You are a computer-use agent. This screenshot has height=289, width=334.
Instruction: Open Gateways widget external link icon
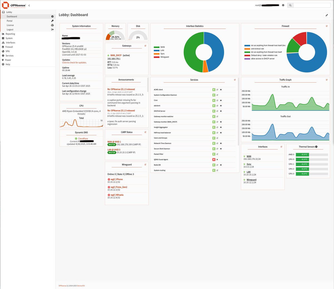145,46
